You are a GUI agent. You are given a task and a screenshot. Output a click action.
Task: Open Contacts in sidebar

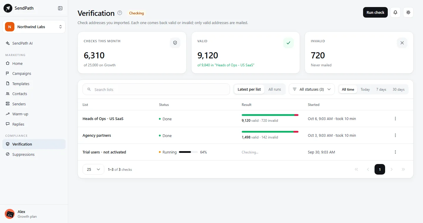(x=34, y=94)
